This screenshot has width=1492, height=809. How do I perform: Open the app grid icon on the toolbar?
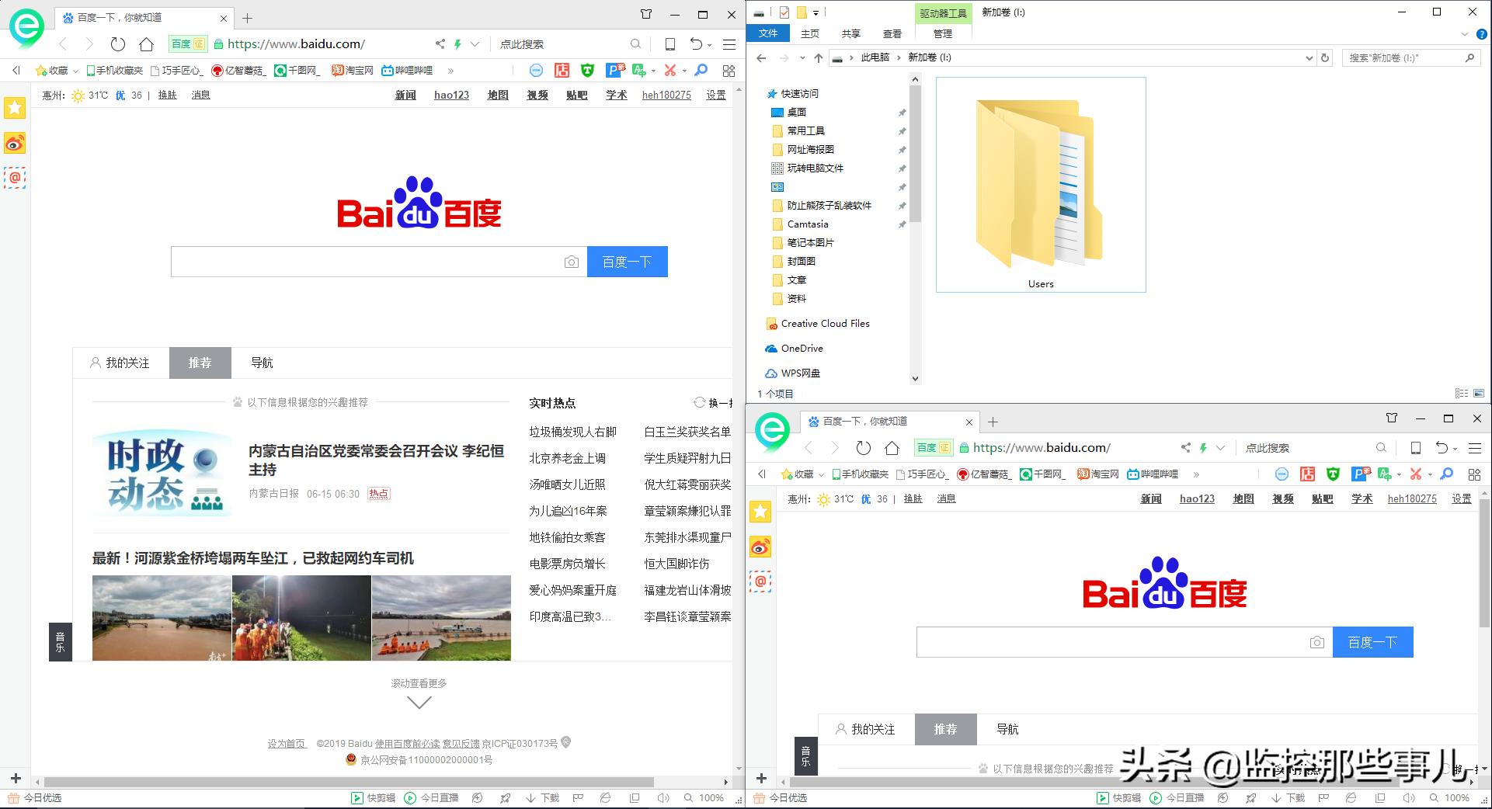coord(729,70)
